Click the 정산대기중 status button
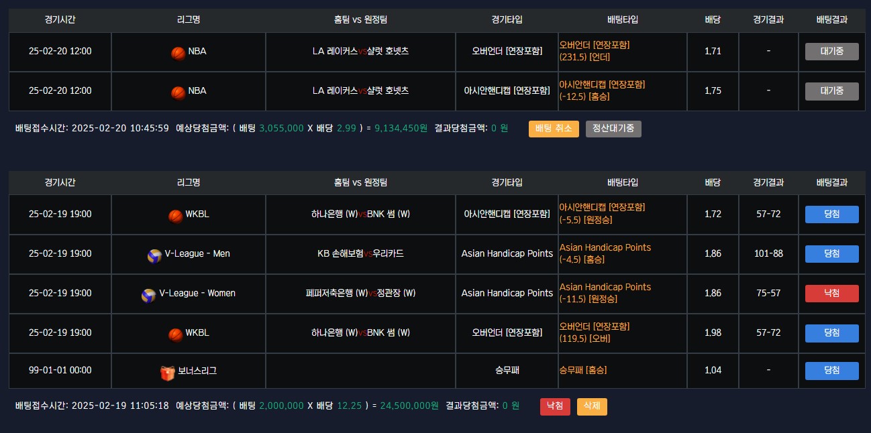 [613, 129]
